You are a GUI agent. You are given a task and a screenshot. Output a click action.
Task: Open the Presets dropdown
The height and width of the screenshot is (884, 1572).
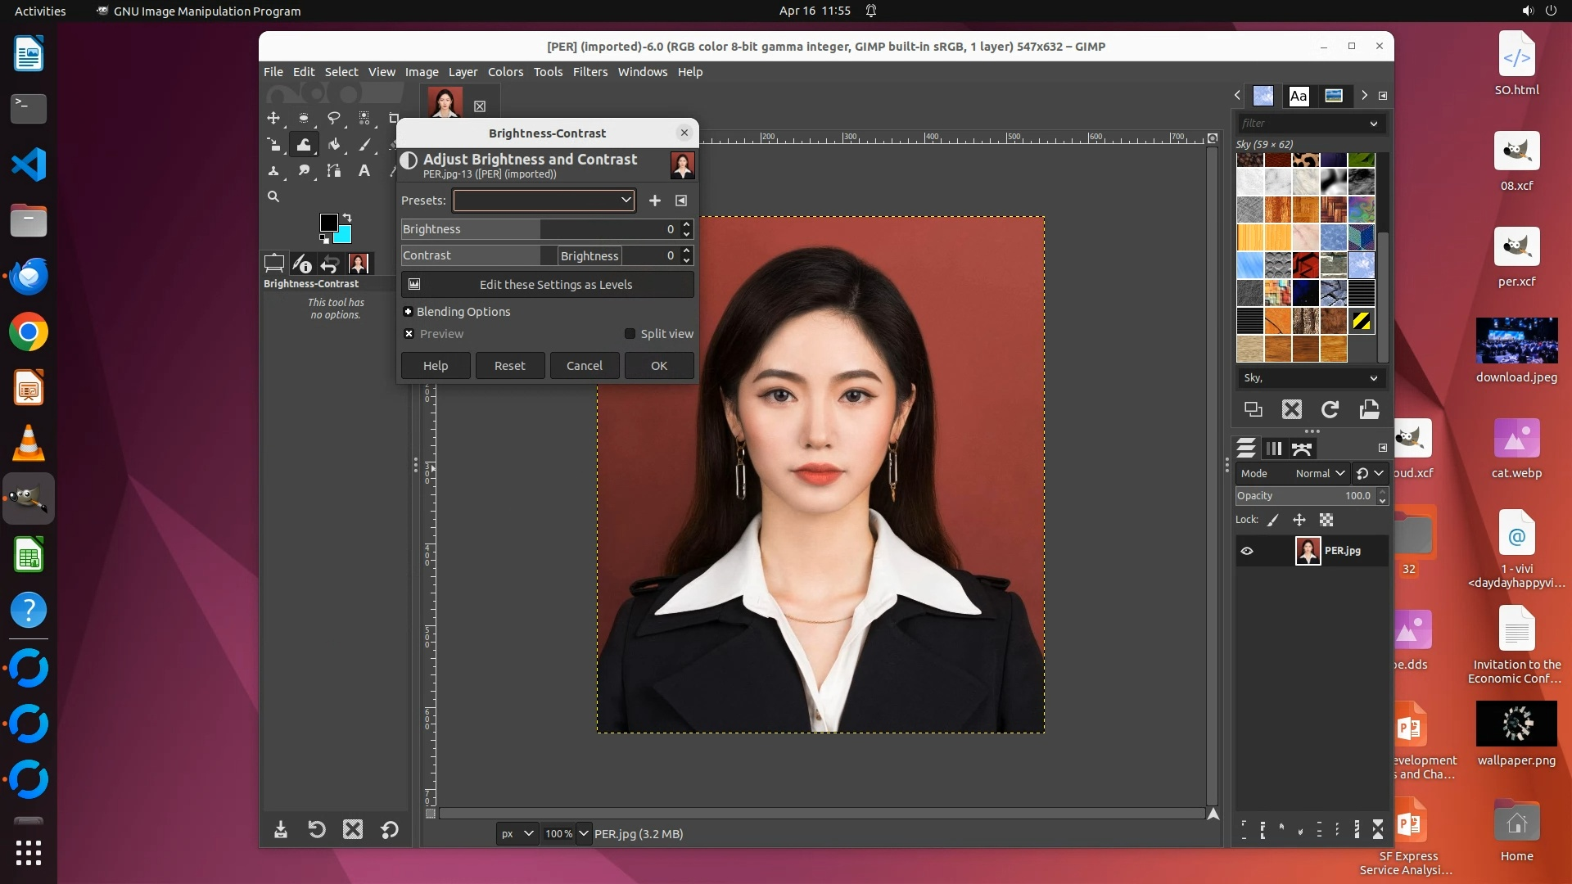[x=544, y=201]
